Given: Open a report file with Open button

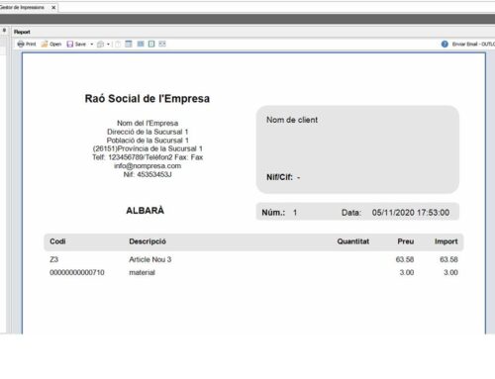Looking at the screenshot, I should point(51,44).
